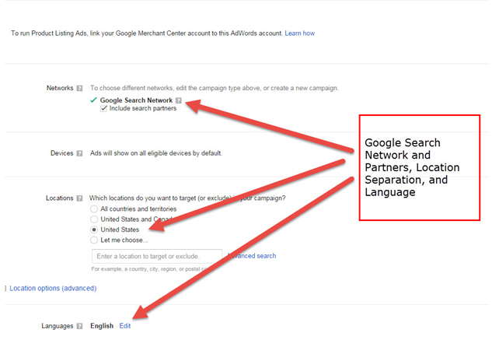Click green checkmark beside Google Search Network
This screenshot has width=492, height=354.
coord(93,100)
